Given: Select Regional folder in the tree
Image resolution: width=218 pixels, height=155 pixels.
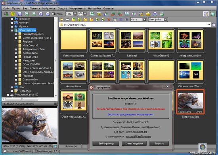Looking at the screenshot, I should click(x=27, y=42).
